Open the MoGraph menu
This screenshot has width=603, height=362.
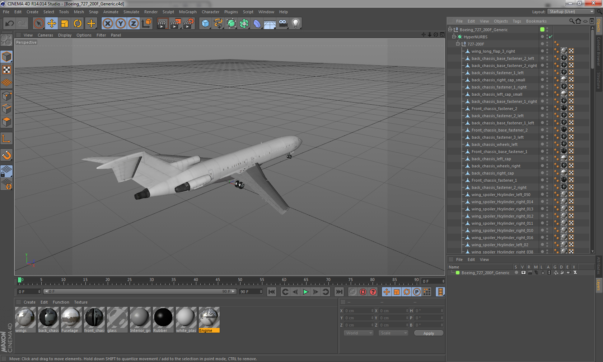pyautogui.click(x=188, y=12)
